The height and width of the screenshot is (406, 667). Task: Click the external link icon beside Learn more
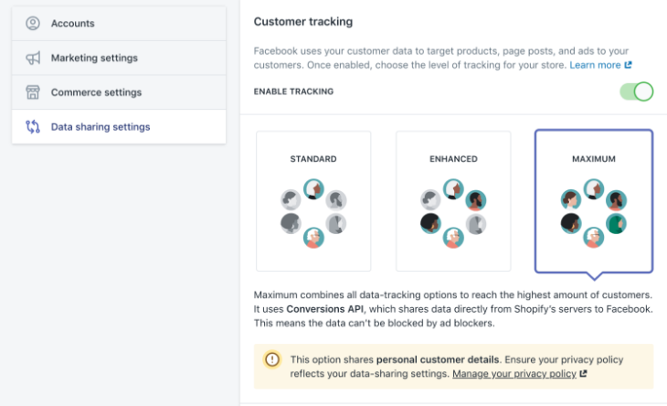(x=628, y=65)
